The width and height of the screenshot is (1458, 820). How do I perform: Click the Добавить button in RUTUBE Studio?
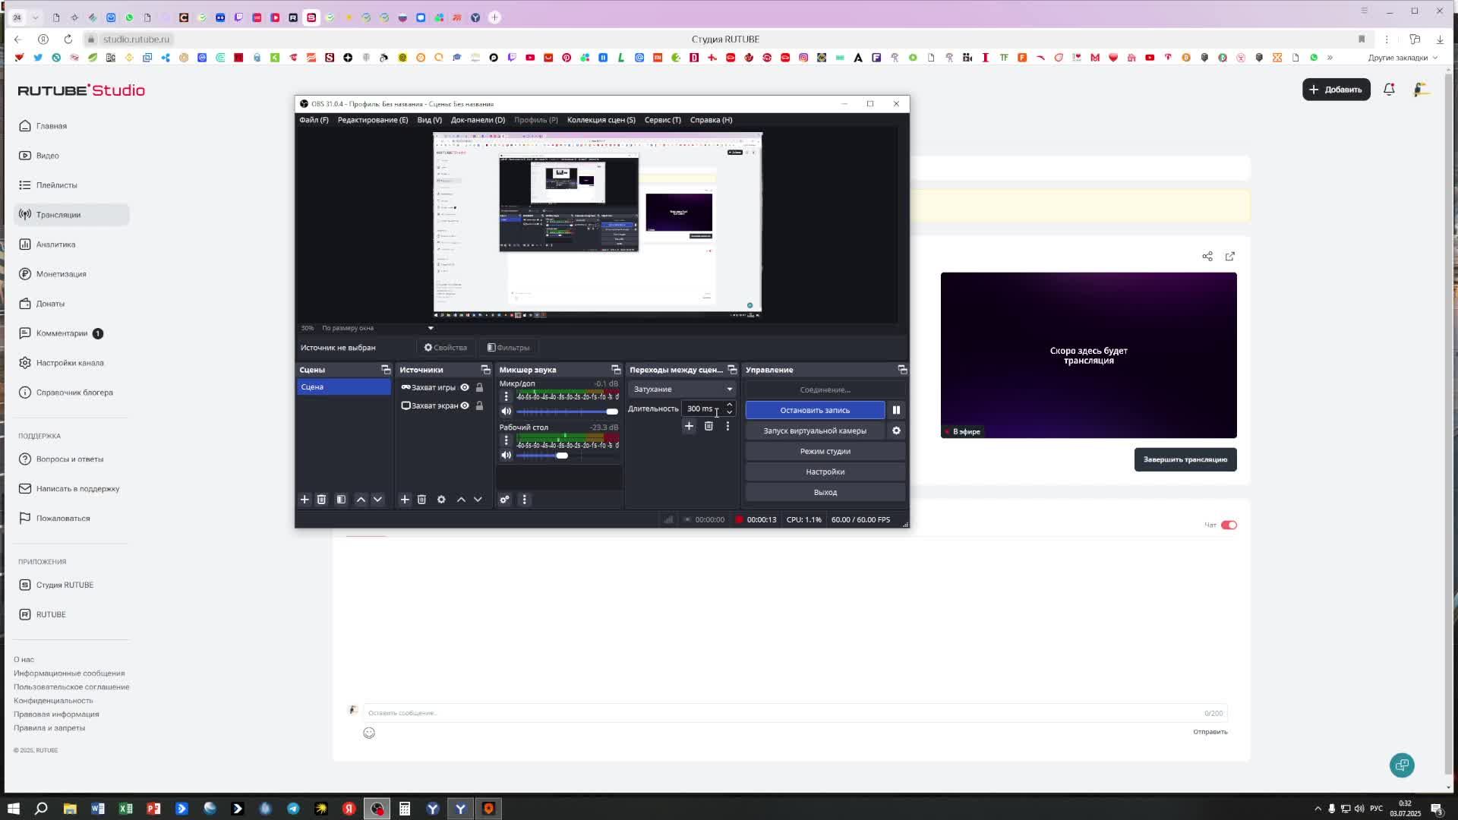click(x=1336, y=90)
